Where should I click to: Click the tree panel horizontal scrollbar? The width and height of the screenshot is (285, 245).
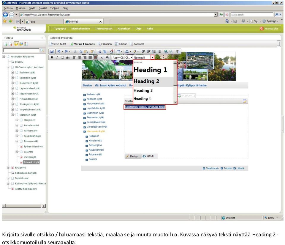point(24,206)
